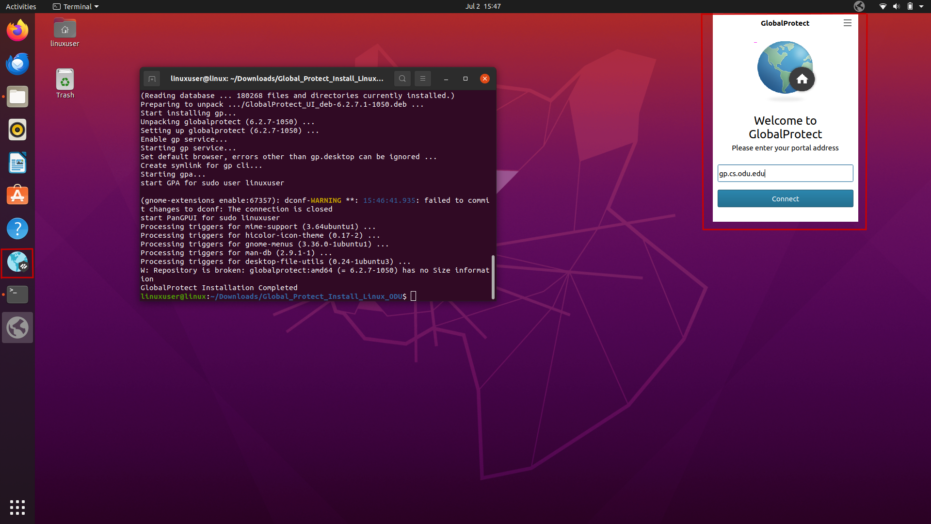
Task: Open the terminal hamburger menu
Action: [x=423, y=79]
